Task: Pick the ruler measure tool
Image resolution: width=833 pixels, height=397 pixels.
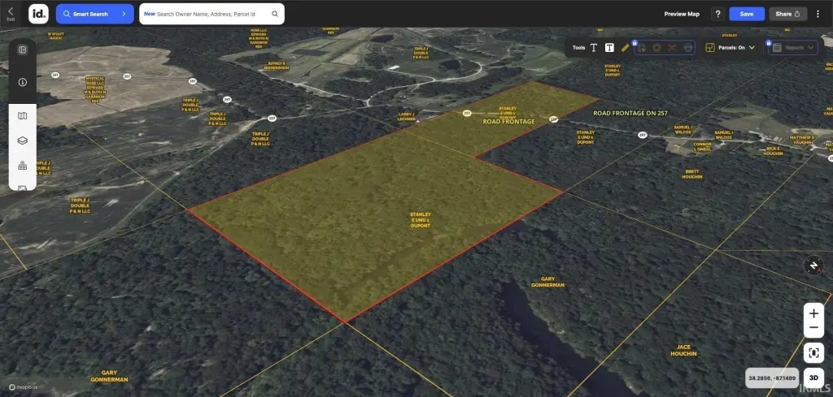Action: point(625,48)
